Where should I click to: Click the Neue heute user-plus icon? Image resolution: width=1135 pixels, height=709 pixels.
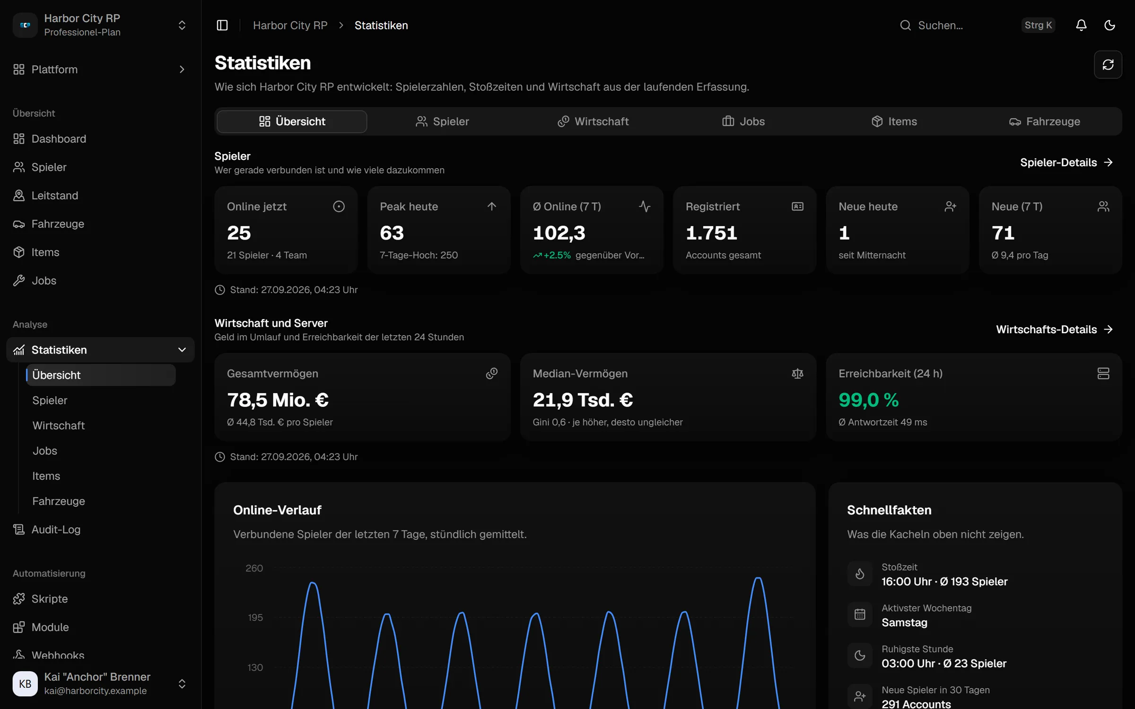[x=951, y=207]
